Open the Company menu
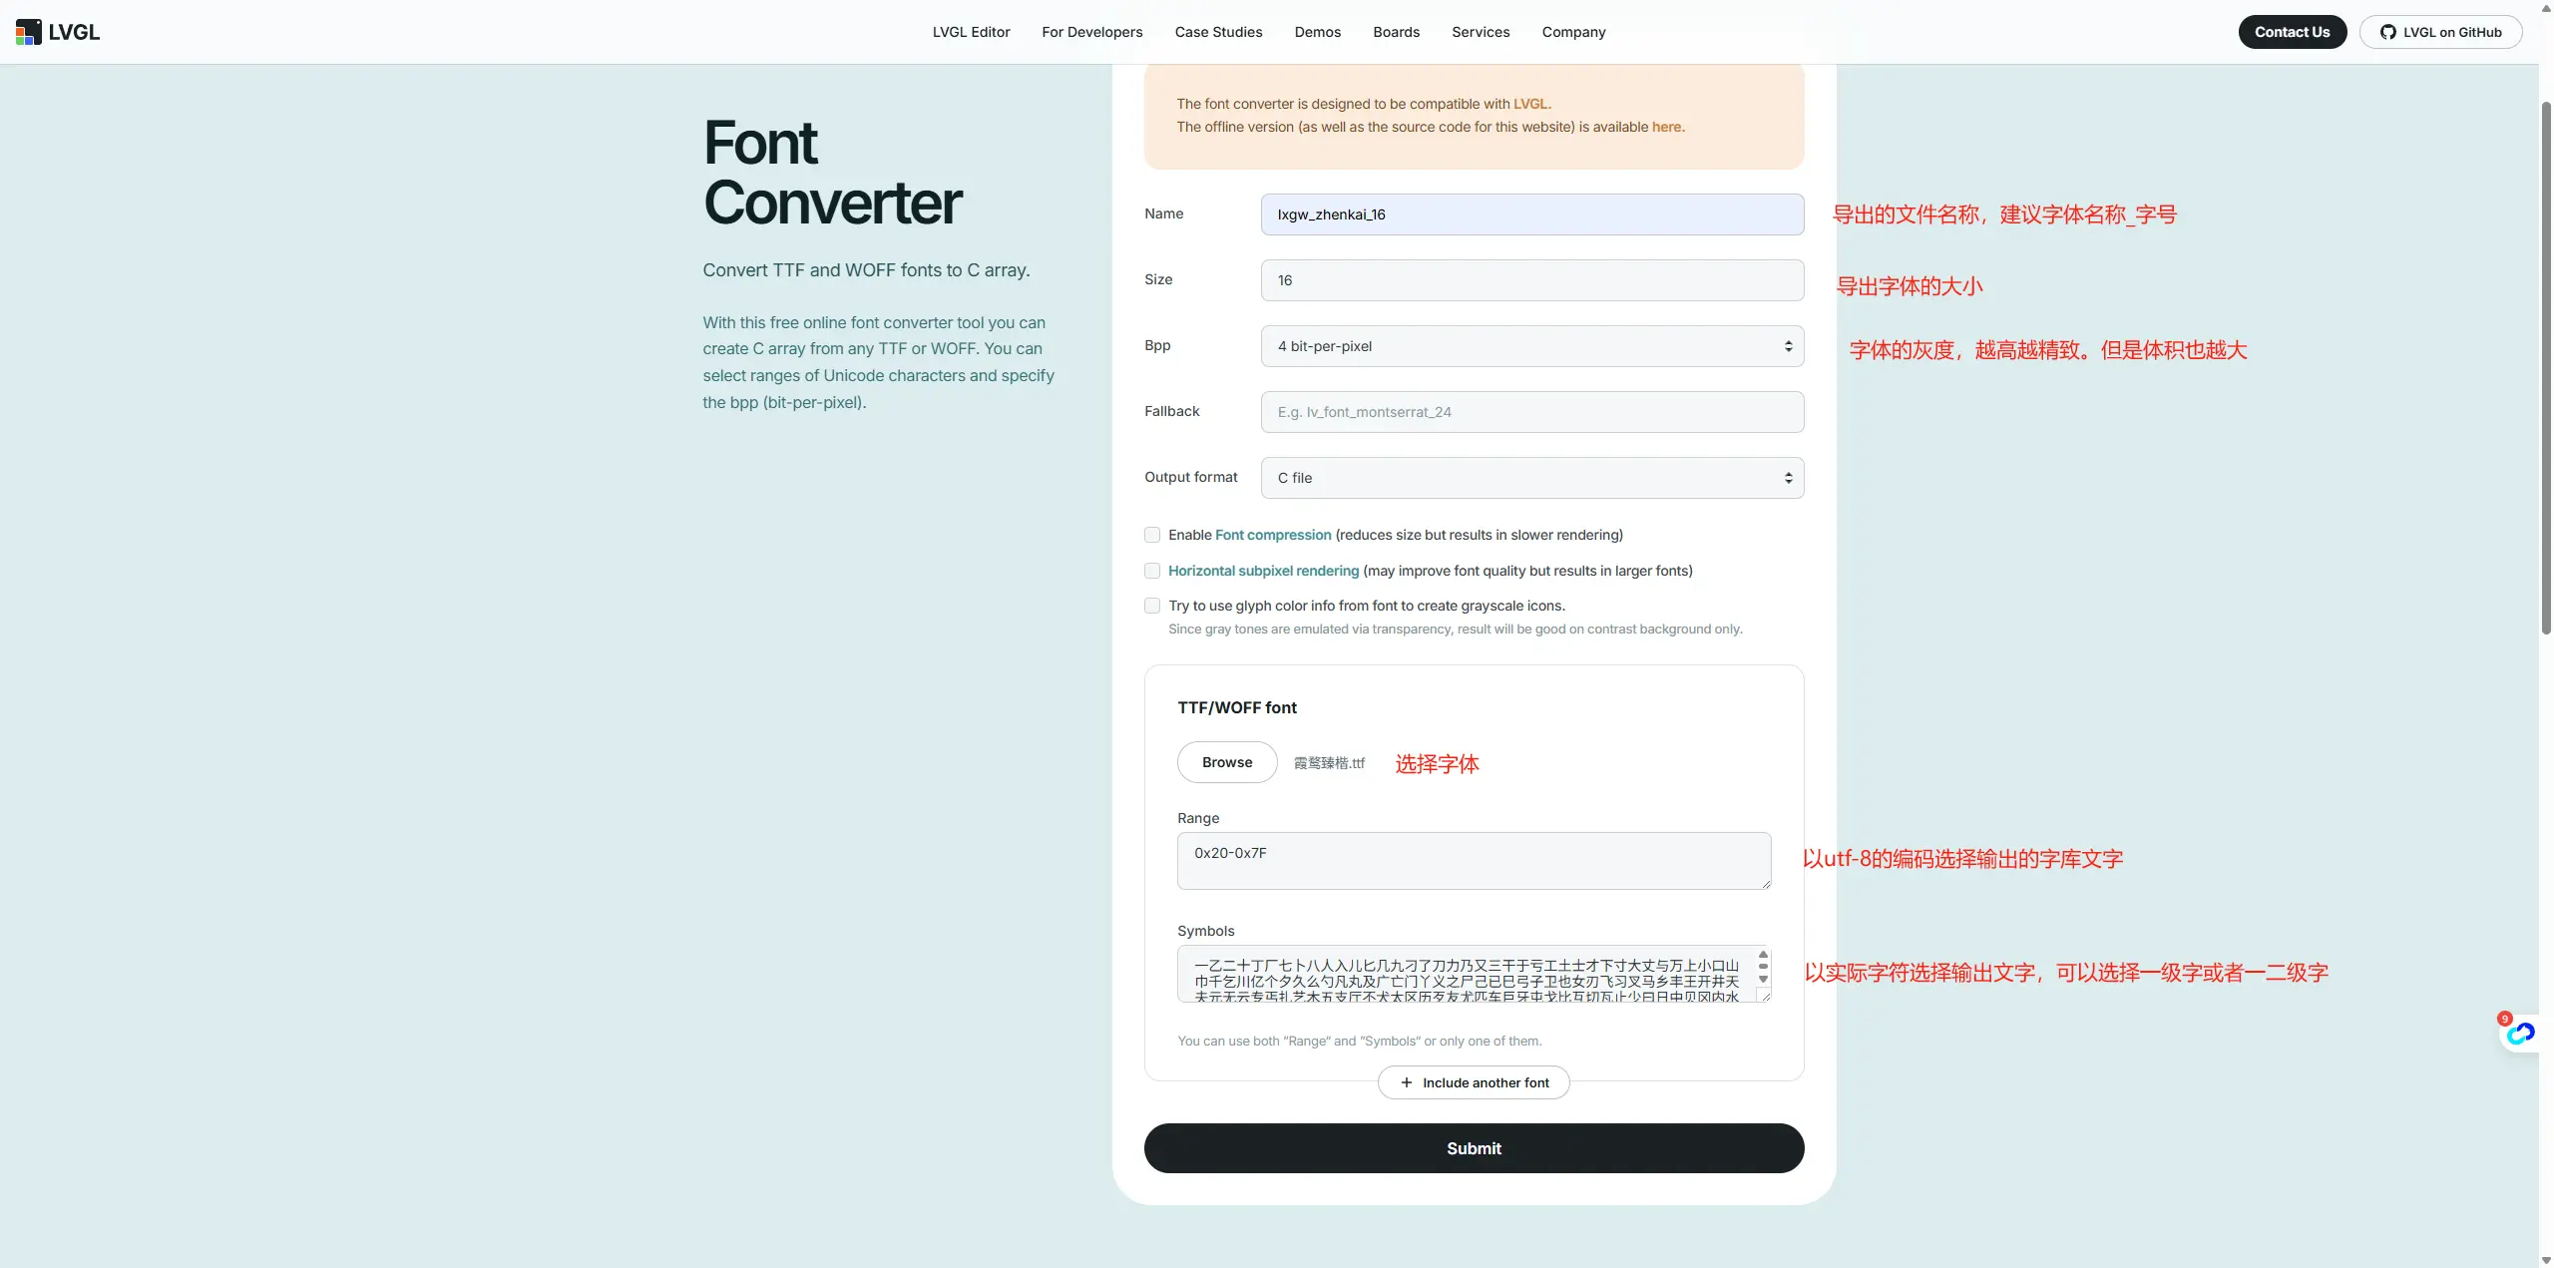The image size is (2554, 1268). click(x=1573, y=32)
